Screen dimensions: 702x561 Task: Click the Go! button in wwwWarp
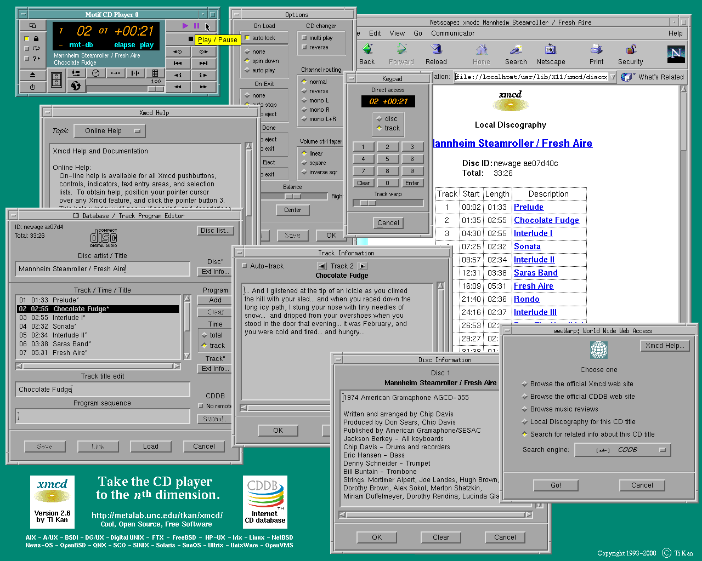[556, 485]
